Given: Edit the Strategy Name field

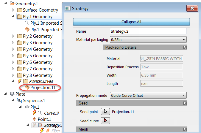Looking at the screenshot, I should [x=148, y=31].
